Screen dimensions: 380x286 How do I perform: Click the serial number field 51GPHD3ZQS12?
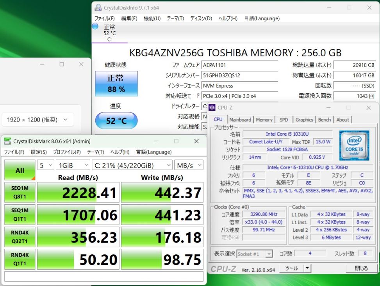point(240,75)
